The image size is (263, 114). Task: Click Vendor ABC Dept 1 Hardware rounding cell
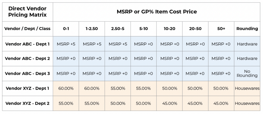click(x=247, y=44)
